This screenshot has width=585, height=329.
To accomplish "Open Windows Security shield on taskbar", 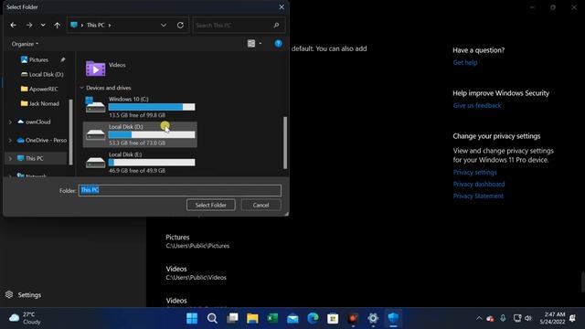I will click(x=393, y=318).
